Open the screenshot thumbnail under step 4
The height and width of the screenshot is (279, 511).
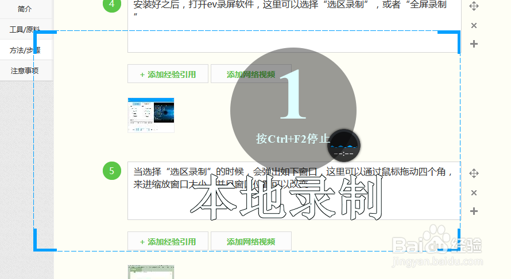[x=151, y=115]
